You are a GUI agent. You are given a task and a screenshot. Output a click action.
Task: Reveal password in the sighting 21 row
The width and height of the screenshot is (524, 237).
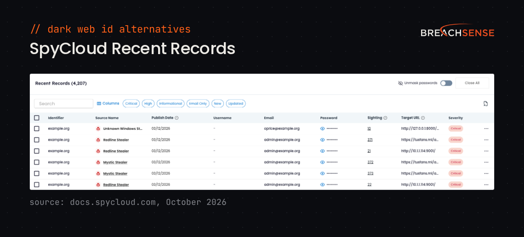click(323, 151)
